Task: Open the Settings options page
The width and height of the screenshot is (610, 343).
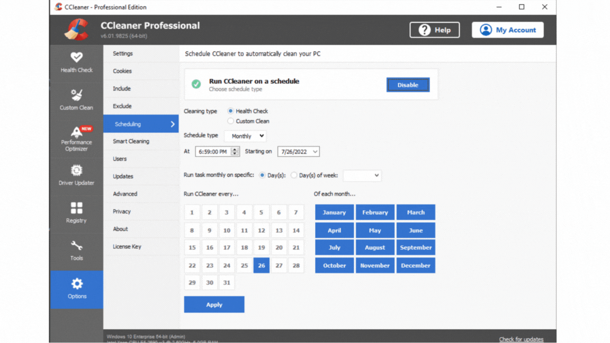Action: tap(141, 53)
